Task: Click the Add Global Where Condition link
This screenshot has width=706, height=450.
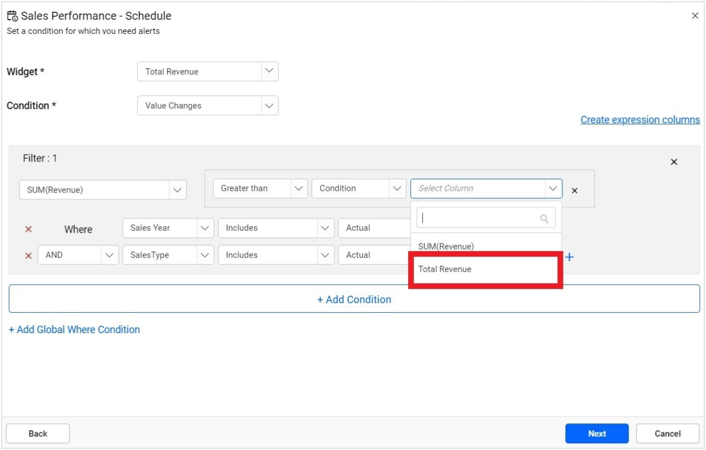Action: point(73,329)
